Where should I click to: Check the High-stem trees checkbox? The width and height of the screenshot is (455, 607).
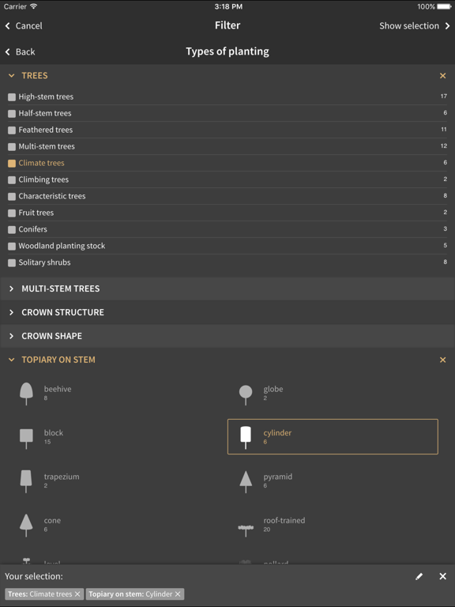point(12,97)
